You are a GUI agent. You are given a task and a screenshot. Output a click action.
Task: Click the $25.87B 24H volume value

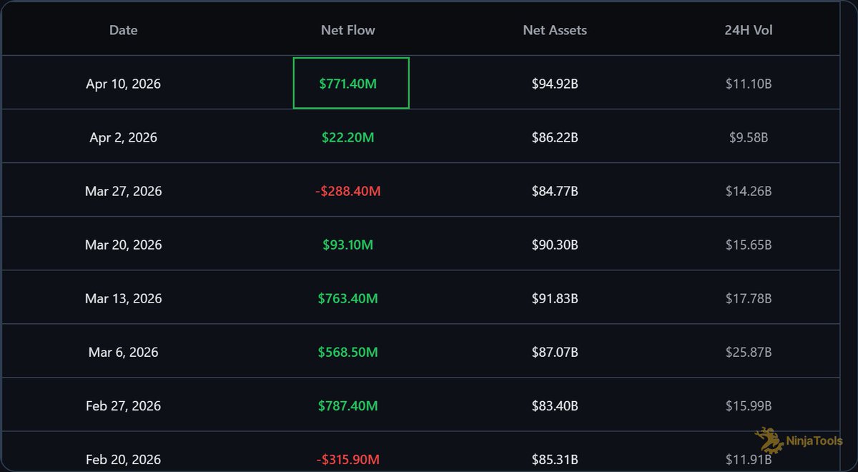tap(748, 352)
